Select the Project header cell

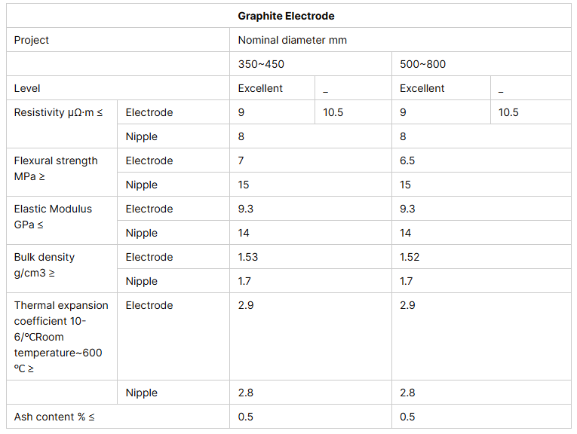click(32, 40)
